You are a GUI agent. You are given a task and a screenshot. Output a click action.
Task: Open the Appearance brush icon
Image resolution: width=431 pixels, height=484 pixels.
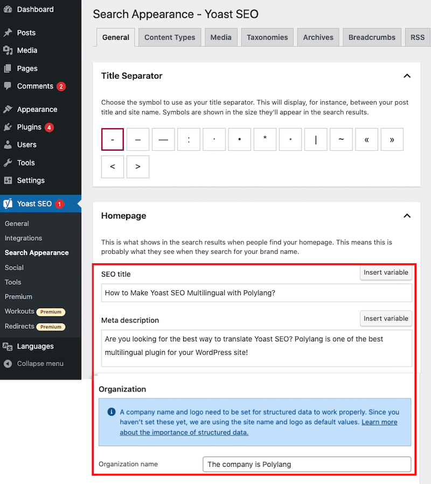8,109
